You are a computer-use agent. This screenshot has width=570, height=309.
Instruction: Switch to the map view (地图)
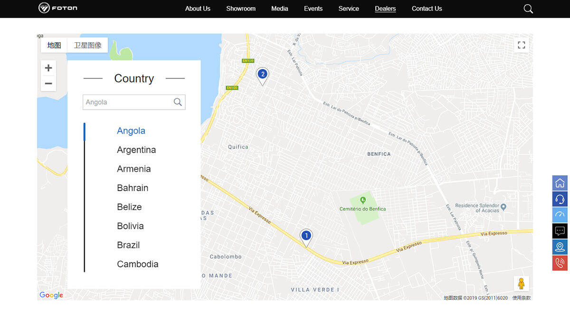tap(54, 45)
